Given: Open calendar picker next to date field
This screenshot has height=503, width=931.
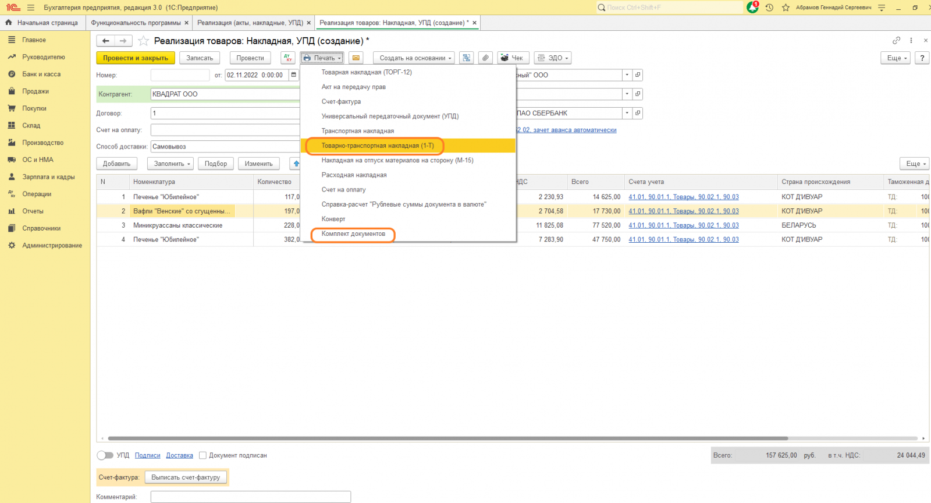Looking at the screenshot, I should pyautogui.click(x=294, y=75).
